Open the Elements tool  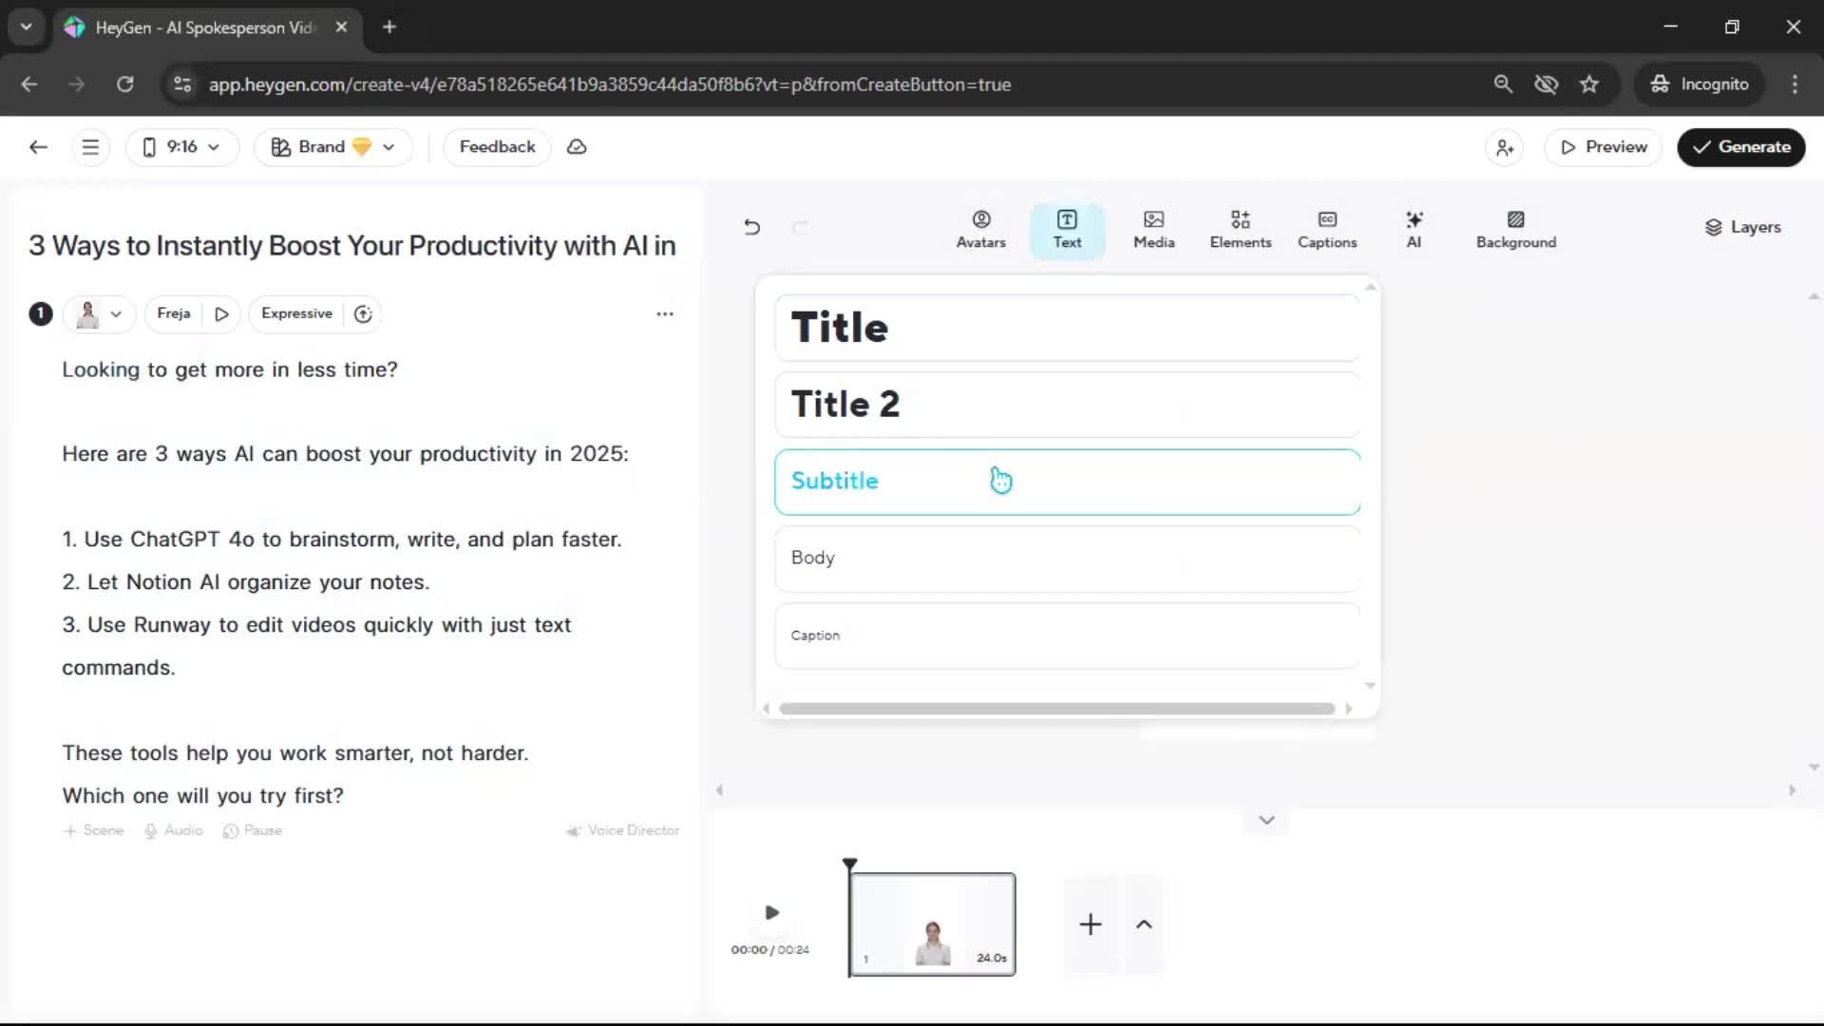pyautogui.click(x=1240, y=229)
